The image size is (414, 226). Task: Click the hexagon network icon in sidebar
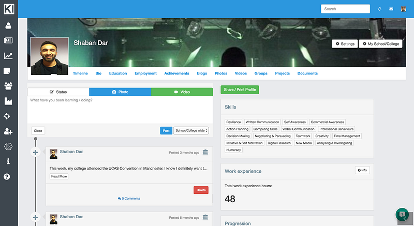coord(8,146)
